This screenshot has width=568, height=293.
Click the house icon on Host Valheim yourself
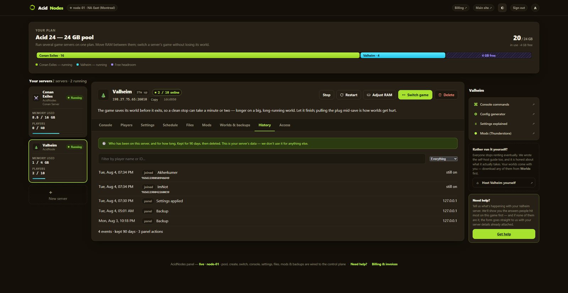(477, 183)
